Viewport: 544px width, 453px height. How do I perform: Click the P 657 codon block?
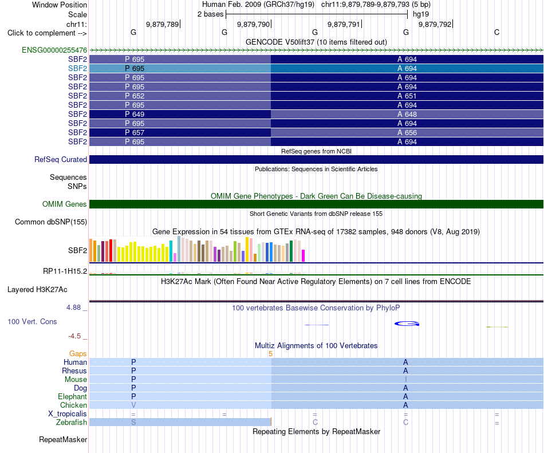(180, 132)
